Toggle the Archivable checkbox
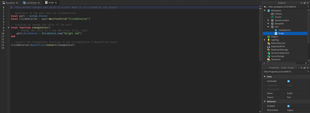Image resolution: width=310 pixels, height=113 pixels. coord(289,81)
